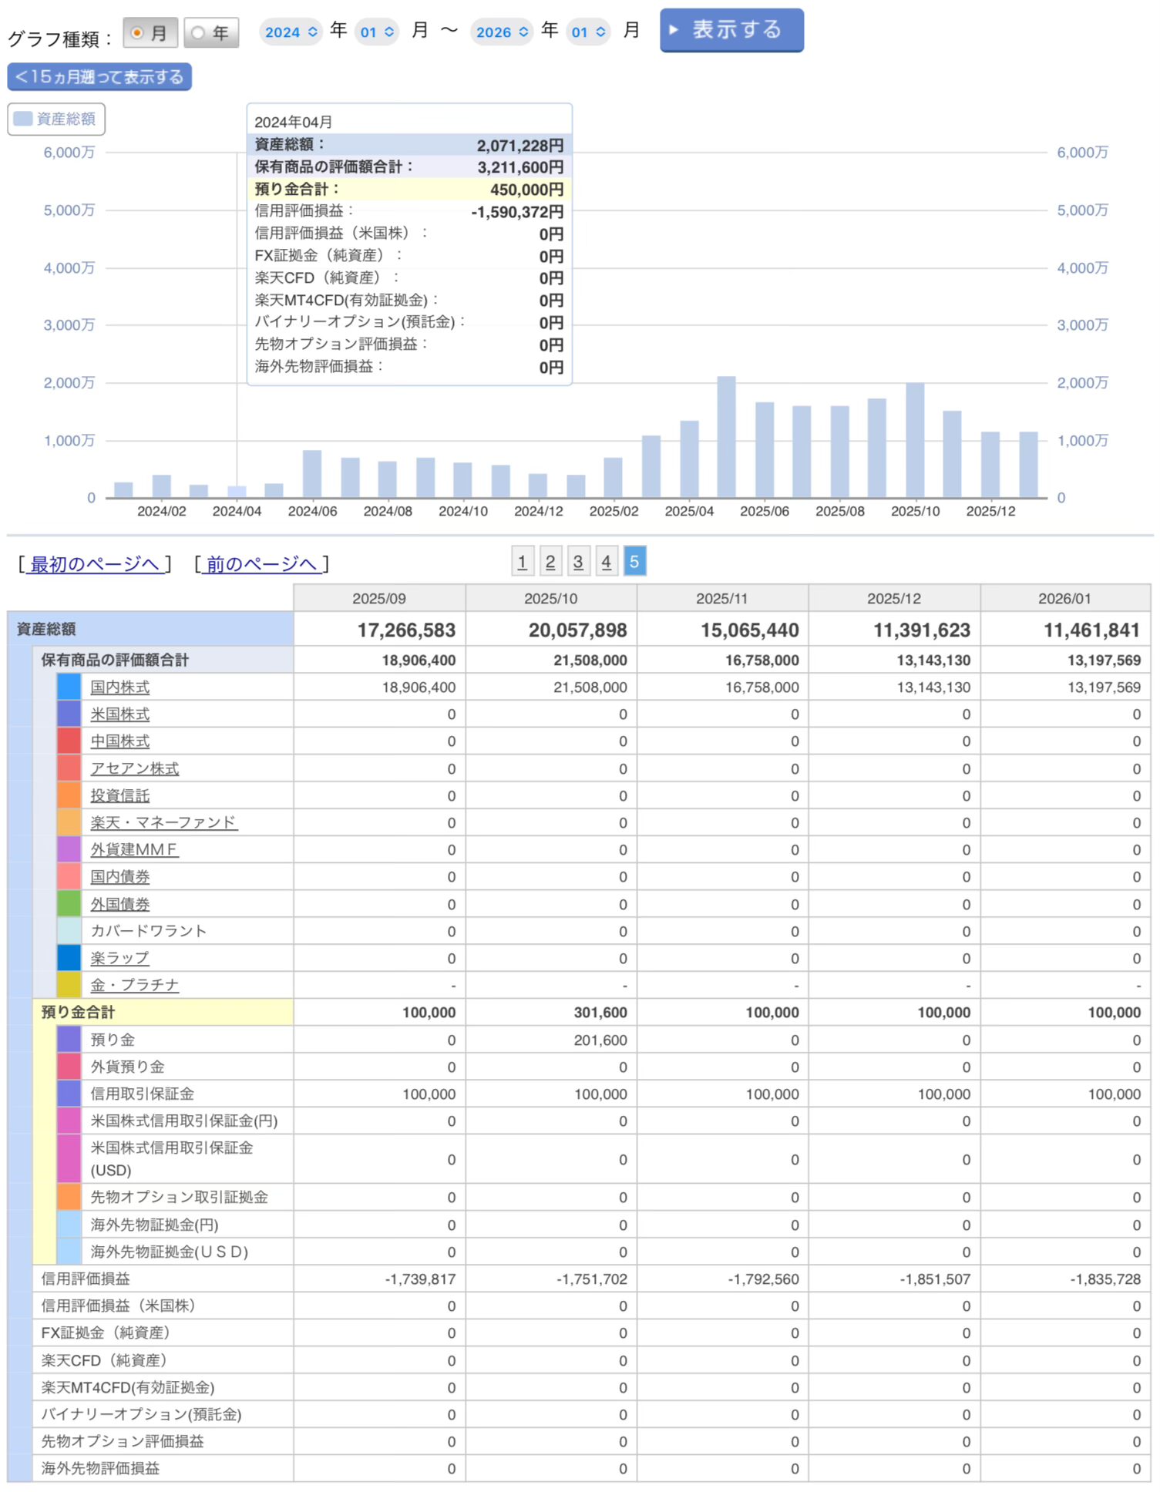1160x1492 pixels.
Task: Select the 月 (monthly) graph type radio
Action: (x=138, y=33)
